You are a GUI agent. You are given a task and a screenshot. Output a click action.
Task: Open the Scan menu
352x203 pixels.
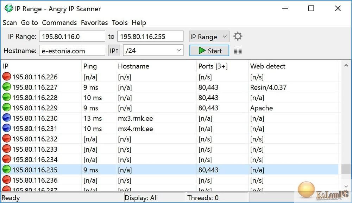pos(10,22)
